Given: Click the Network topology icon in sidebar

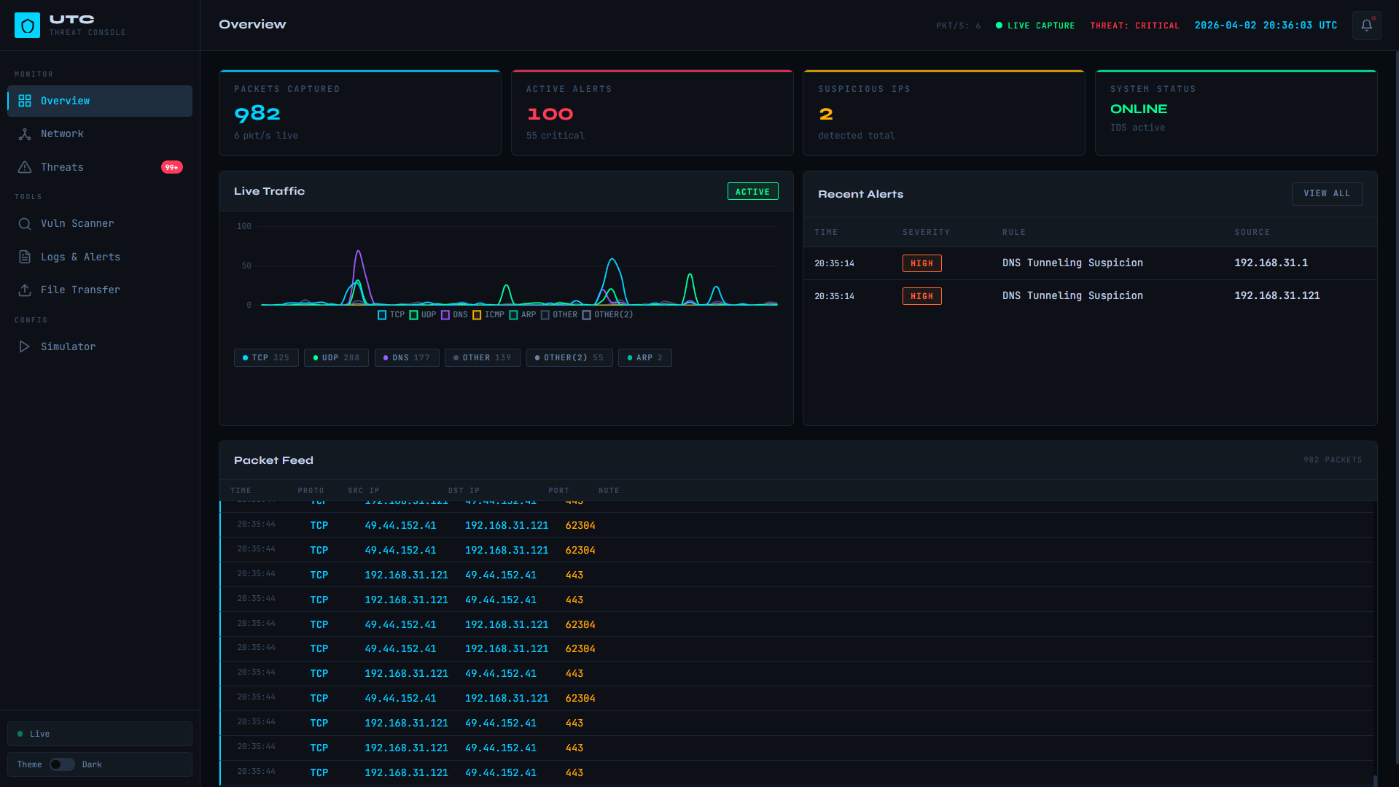Looking at the screenshot, I should click(x=25, y=134).
